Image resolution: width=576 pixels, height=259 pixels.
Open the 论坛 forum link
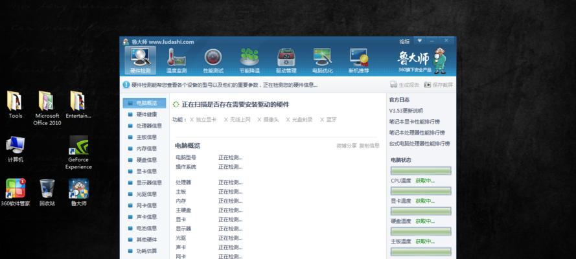[404, 41]
